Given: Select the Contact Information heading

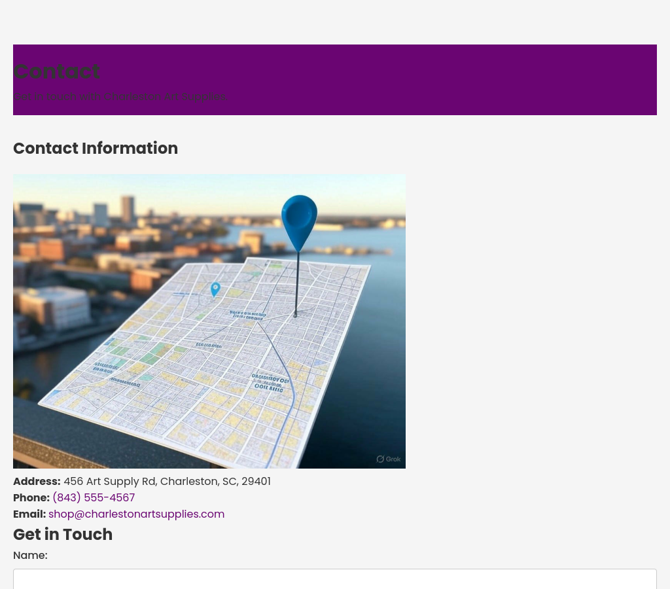Looking at the screenshot, I should [x=96, y=149].
